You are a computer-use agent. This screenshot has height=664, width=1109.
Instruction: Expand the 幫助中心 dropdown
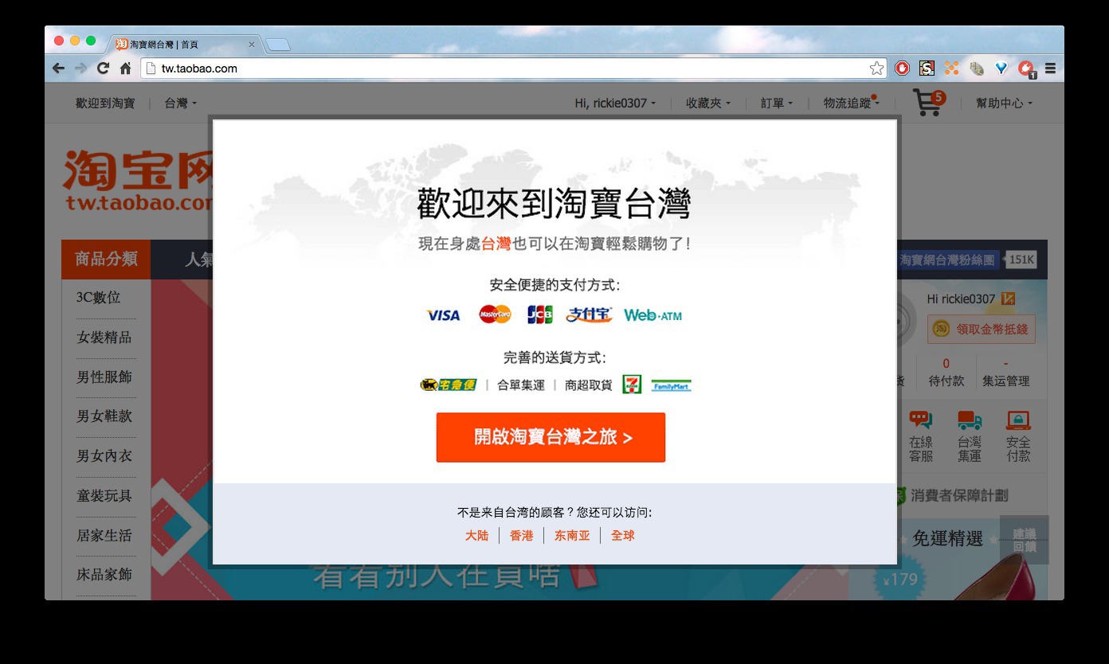[x=1004, y=104]
